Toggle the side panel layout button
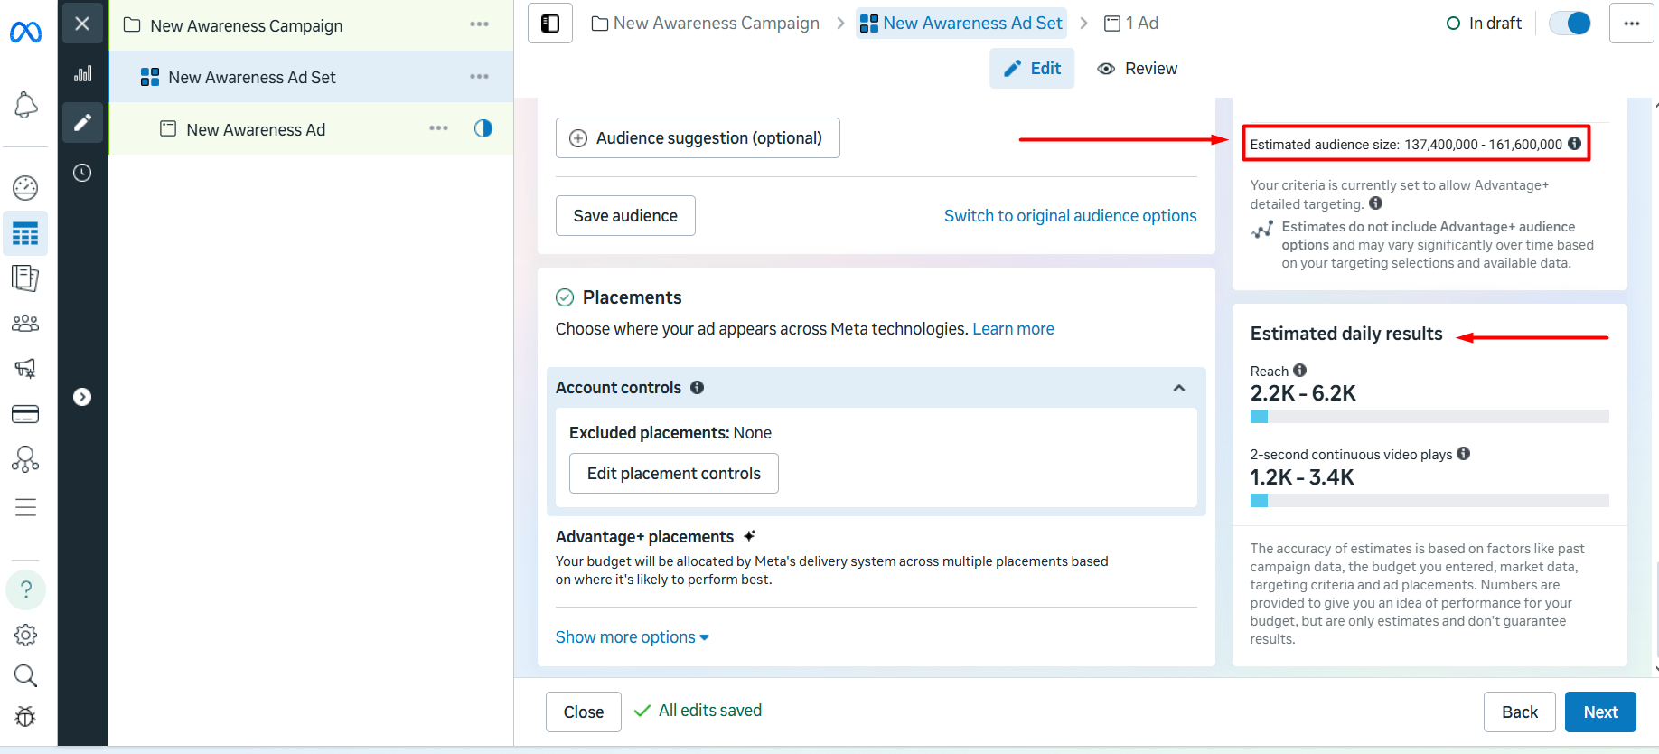 coord(550,24)
